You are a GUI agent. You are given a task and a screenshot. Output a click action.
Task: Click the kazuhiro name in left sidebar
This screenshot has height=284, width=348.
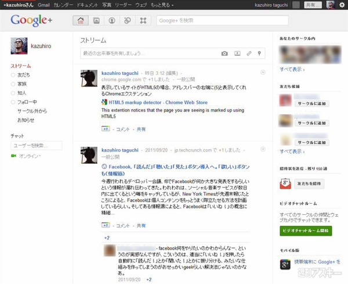41,46
